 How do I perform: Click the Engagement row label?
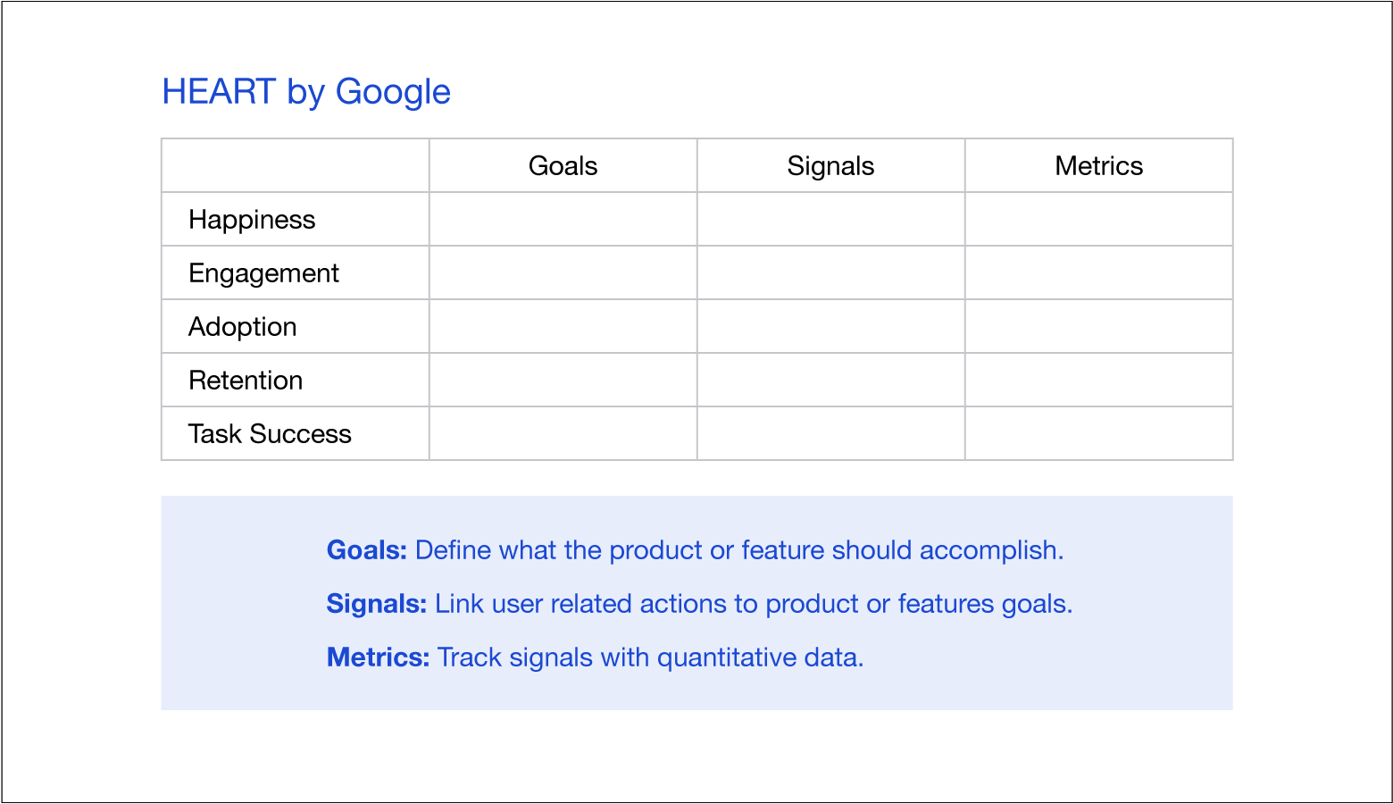pyautogui.click(x=263, y=273)
